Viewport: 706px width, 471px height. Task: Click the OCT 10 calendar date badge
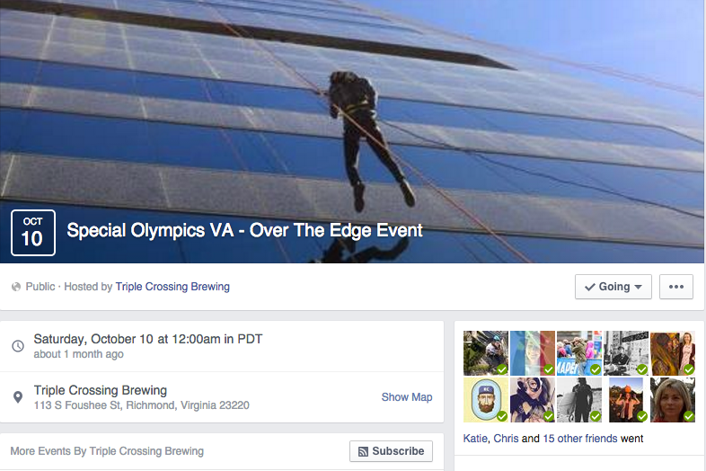point(33,233)
